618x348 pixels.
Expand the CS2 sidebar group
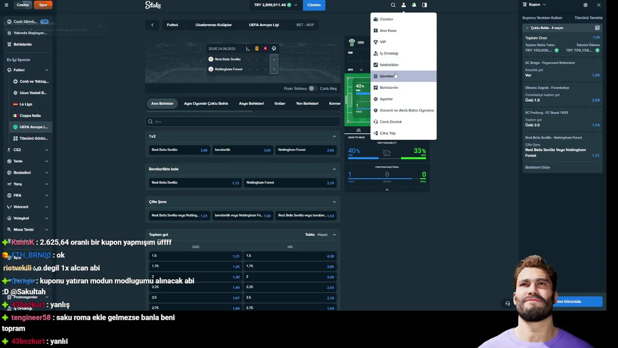[x=47, y=150]
